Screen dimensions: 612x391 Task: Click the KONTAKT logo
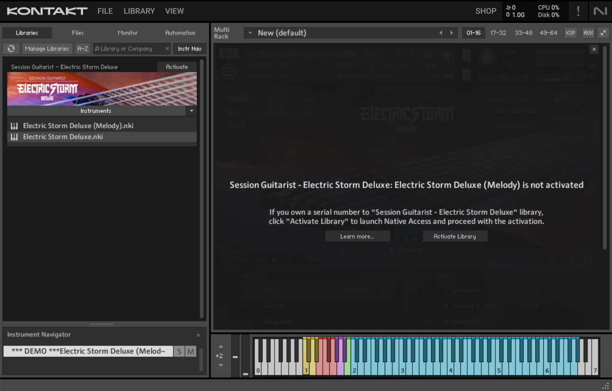47,11
